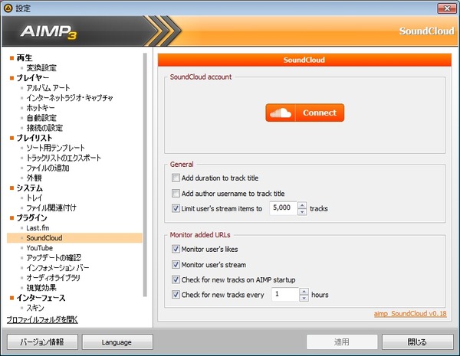Open スキン settings

pyautogui.click(x=35, y=308)
